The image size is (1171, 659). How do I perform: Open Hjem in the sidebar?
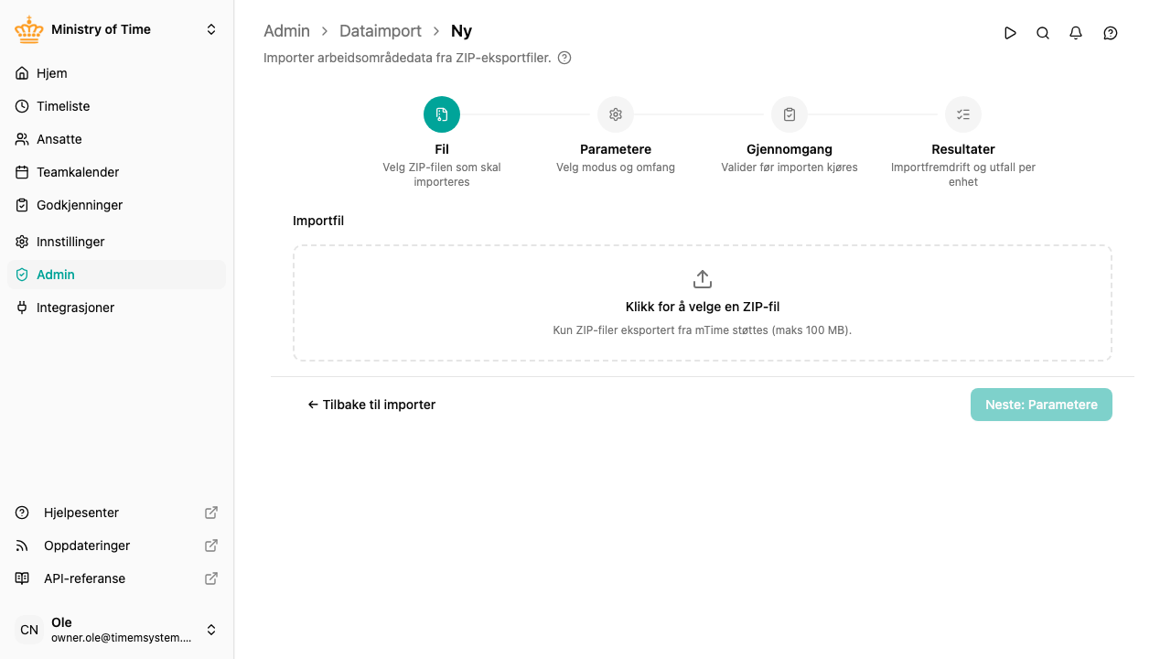[116, 73]
